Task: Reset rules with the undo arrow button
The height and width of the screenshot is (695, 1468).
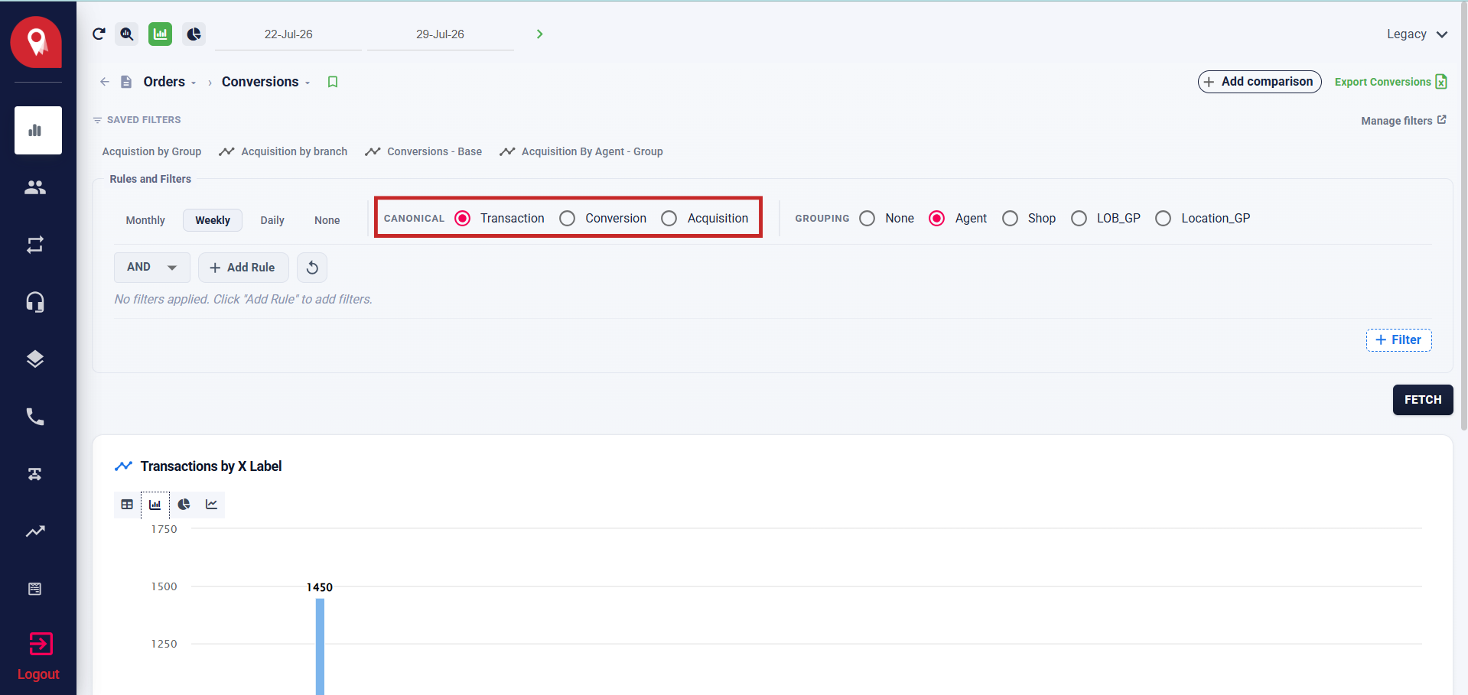Action: (312, 268)
